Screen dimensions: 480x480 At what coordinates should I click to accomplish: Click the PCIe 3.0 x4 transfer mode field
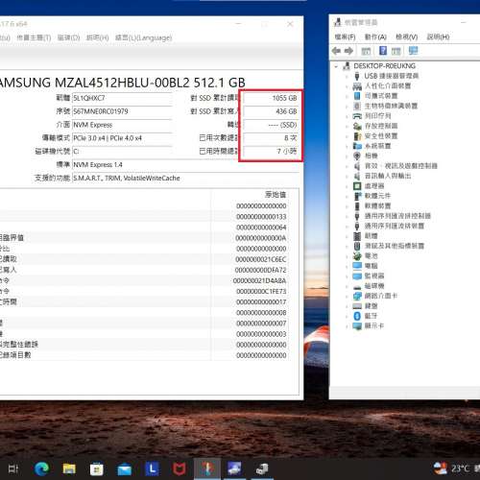click(x=122, y=138)
